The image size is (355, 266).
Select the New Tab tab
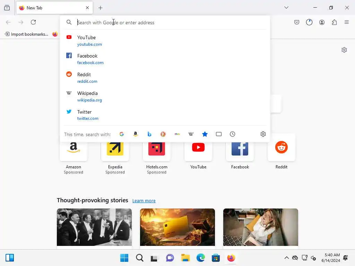pyautogui.click(x=54, y=8)
